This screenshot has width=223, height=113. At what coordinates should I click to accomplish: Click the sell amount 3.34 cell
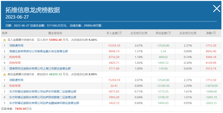click(x=163, y=51)
